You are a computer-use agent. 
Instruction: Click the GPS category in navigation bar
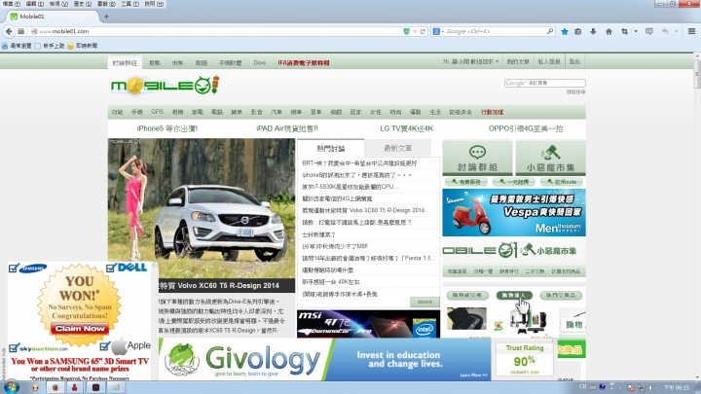157,112
